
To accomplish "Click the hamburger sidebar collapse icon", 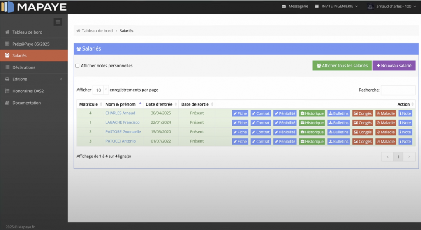I will click(58, 22).
